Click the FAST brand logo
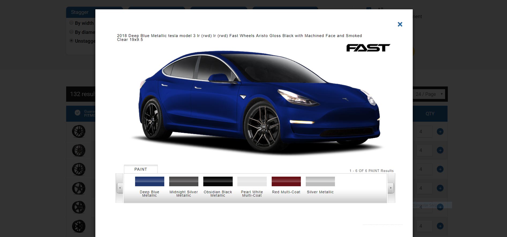This screenshot has height=237, width=507. point(368,48)
